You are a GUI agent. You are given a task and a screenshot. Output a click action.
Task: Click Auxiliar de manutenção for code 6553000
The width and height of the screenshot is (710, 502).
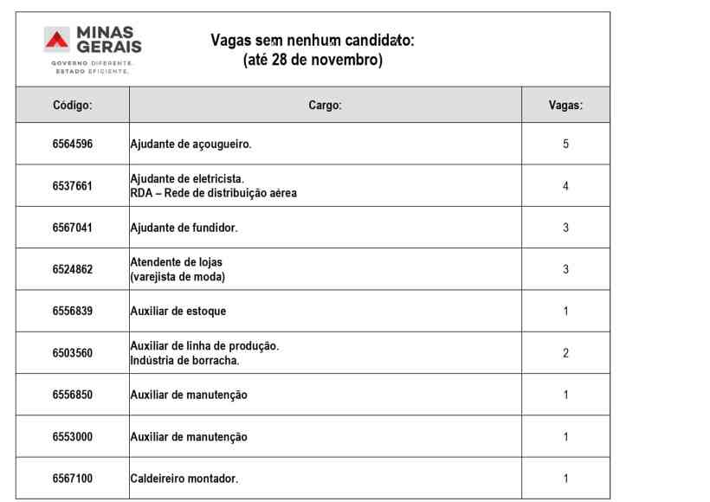tap(189, 437)
